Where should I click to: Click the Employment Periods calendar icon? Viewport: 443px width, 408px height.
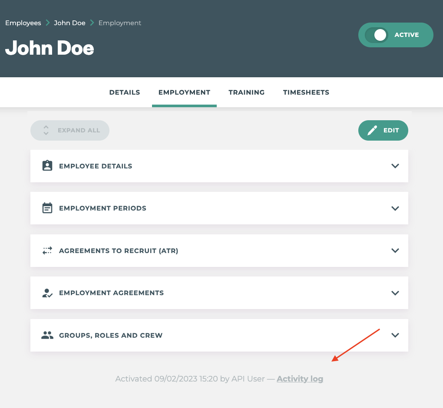(47, 208)
